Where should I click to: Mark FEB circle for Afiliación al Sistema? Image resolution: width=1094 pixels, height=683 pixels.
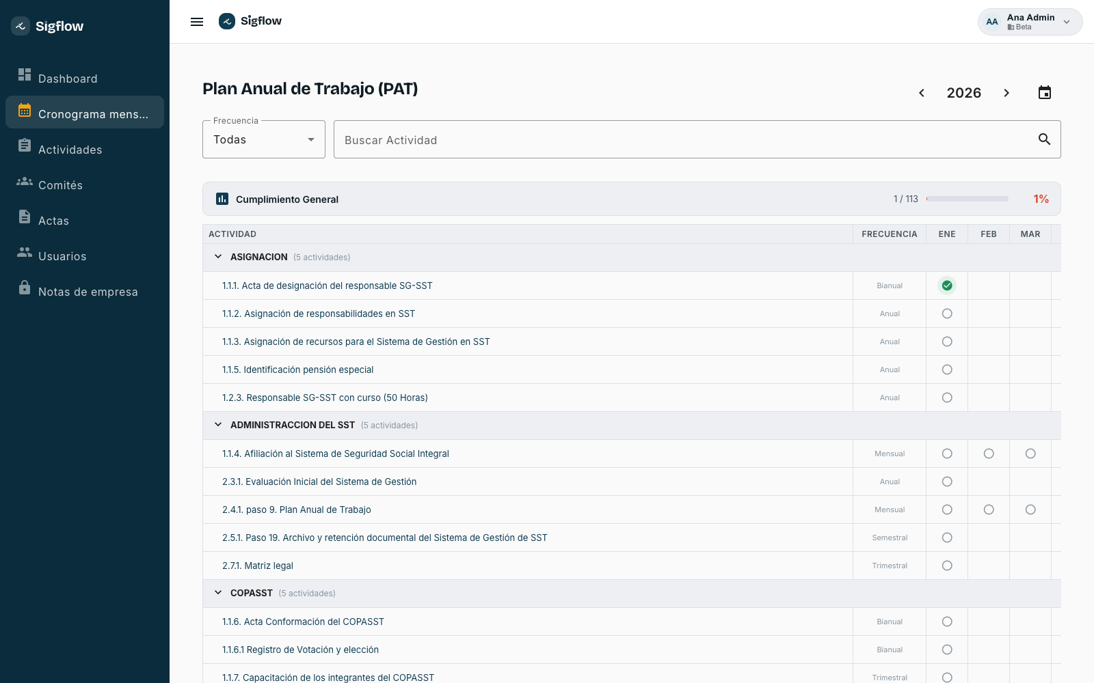coord(989,454)
